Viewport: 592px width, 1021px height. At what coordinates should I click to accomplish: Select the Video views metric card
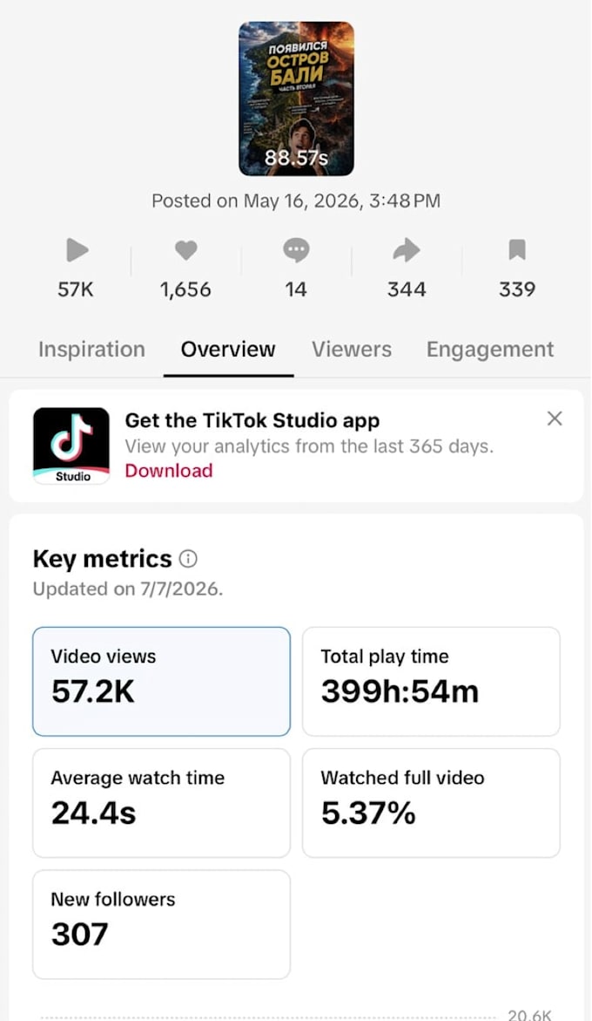coord(161,682)
